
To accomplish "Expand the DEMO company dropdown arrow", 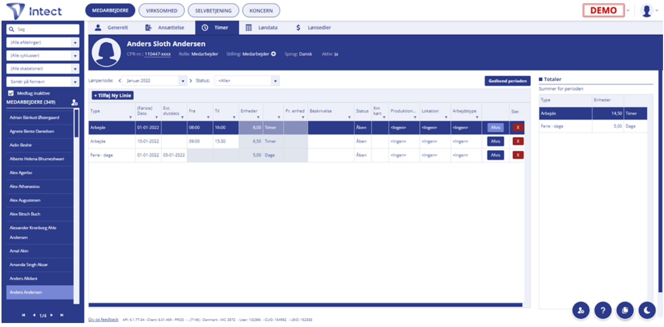I will click(x=628, y=11).
